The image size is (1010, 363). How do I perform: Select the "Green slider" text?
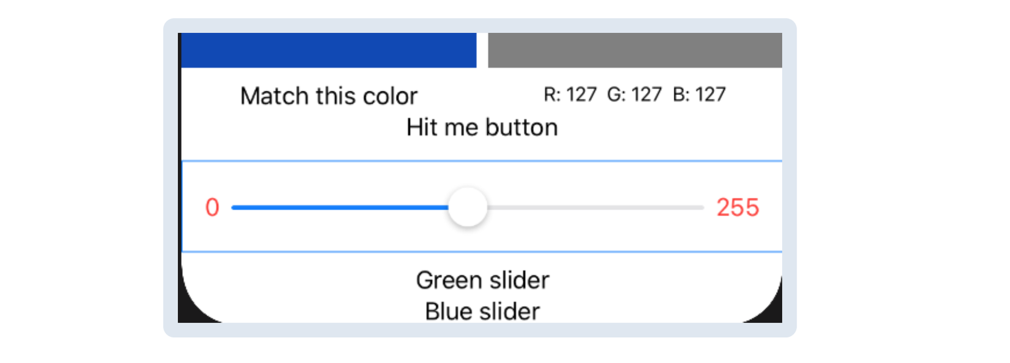pos(482,280)
